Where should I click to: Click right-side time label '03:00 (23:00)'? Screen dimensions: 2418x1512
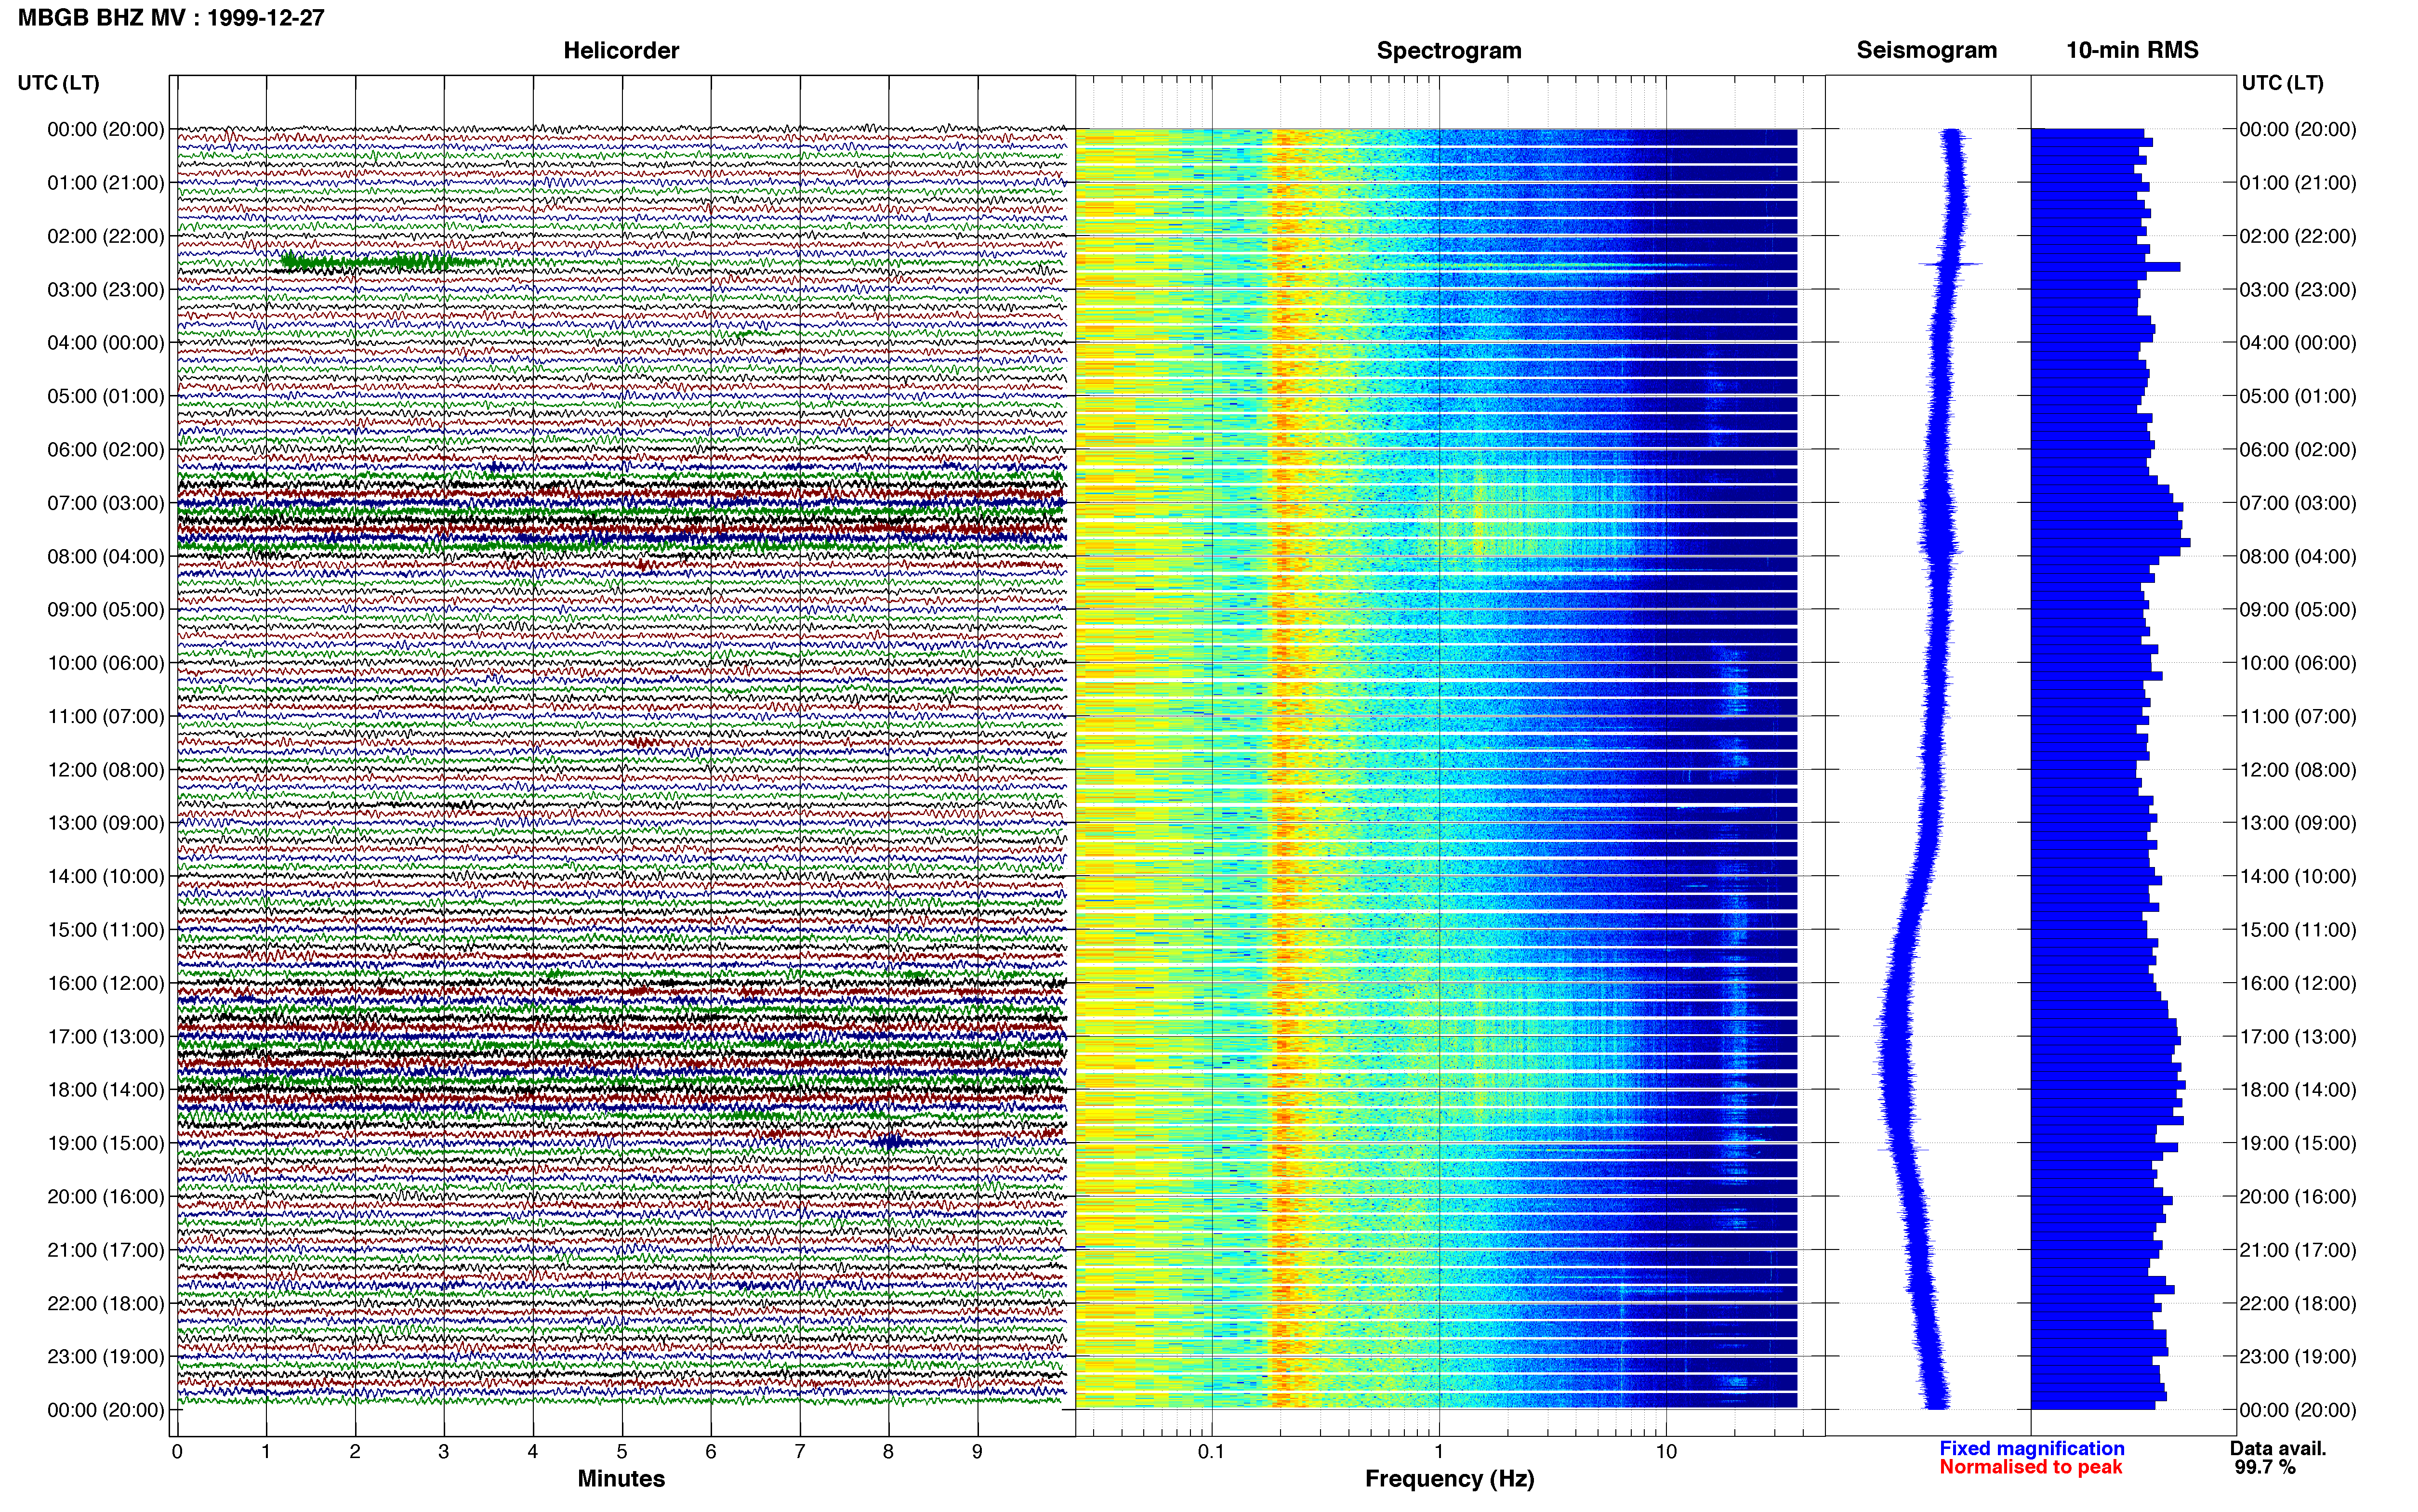tap(2298, 290)
